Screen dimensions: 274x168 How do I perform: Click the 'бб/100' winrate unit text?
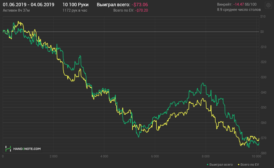[251, 4]
